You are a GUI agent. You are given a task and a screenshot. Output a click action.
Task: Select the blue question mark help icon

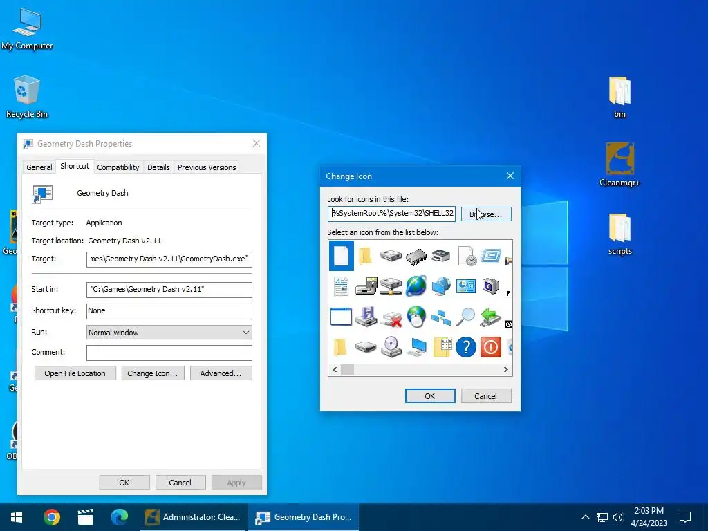(x=465, y=347)
